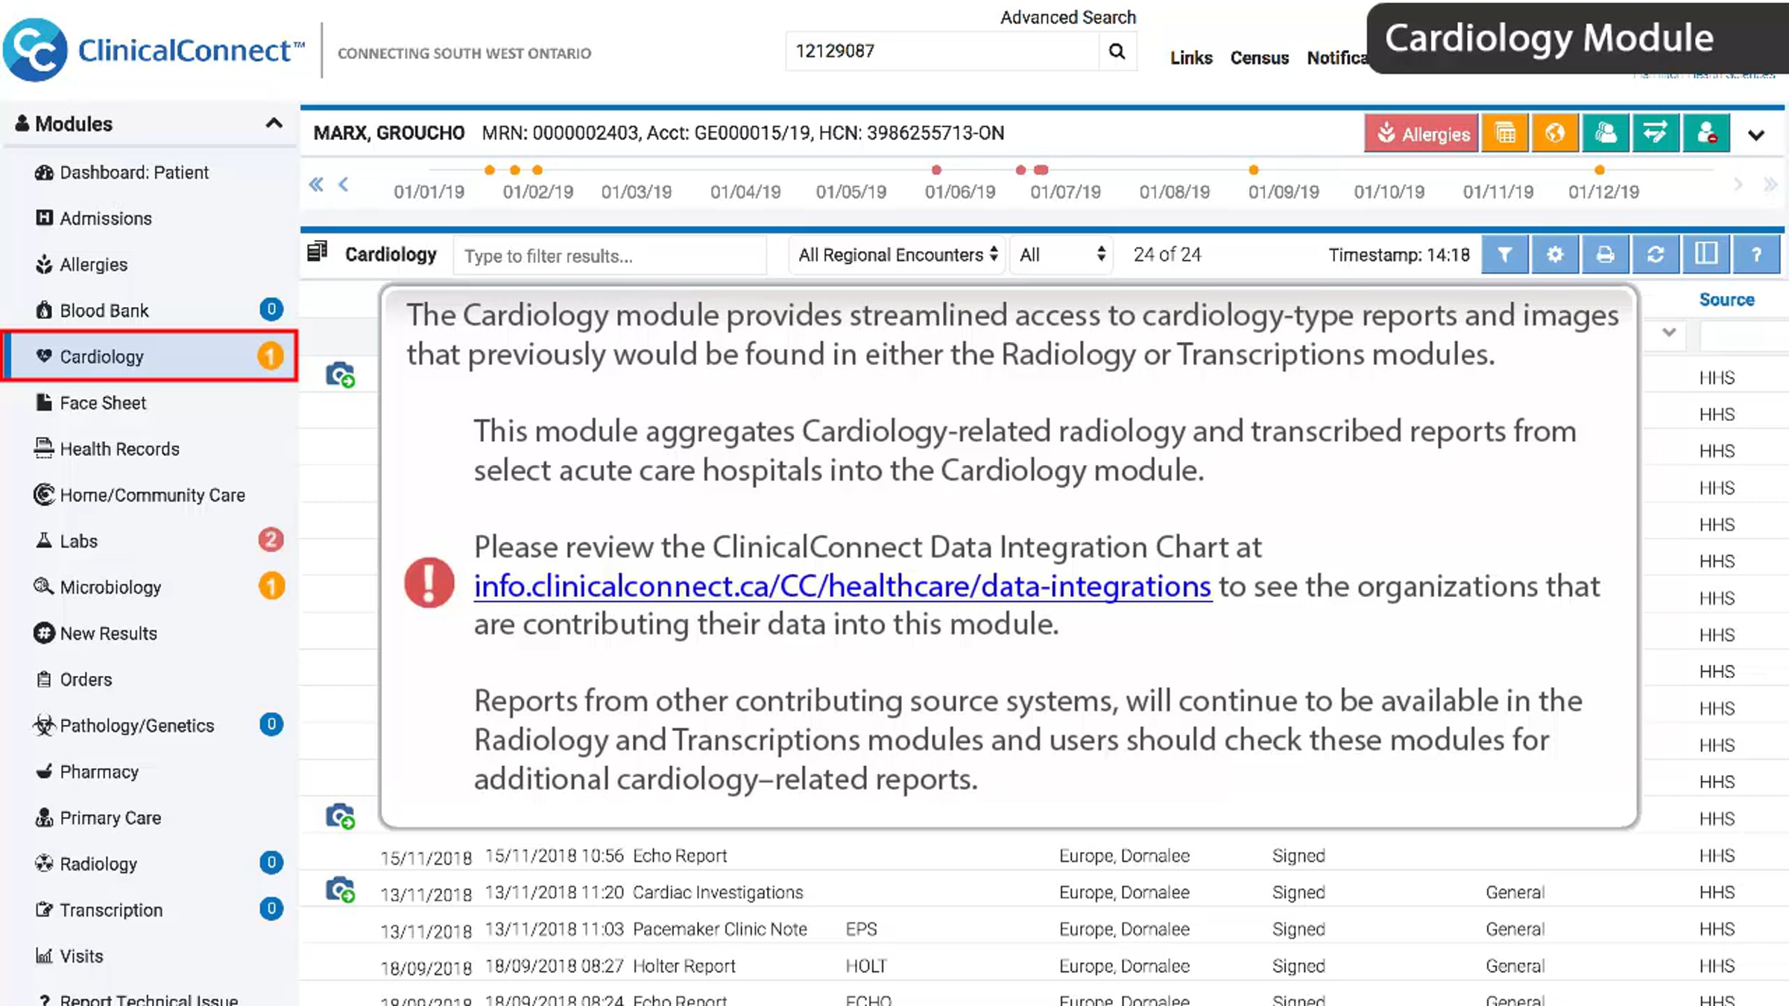The image size is (1789, 1006).
Task: Go to previous timeline period arrow
Action: (x=344, y=184)
